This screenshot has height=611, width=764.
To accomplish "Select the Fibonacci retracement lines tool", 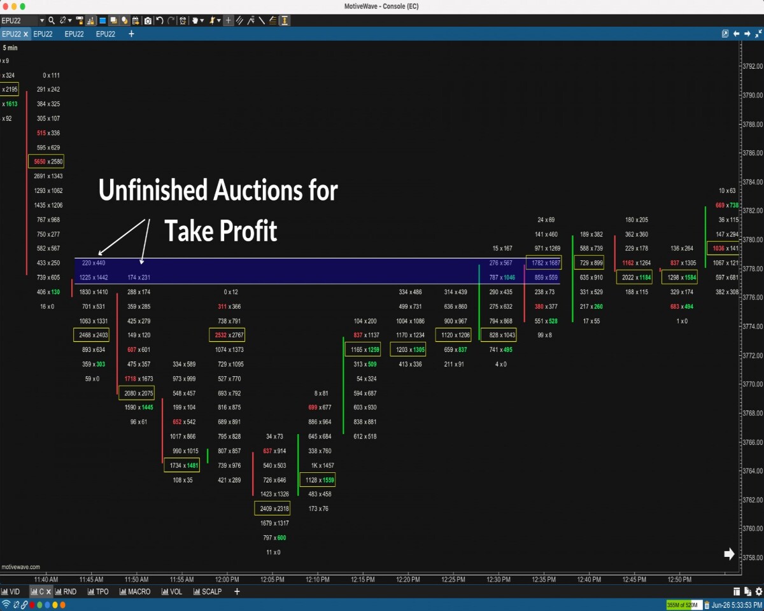I will pos(272,21).
